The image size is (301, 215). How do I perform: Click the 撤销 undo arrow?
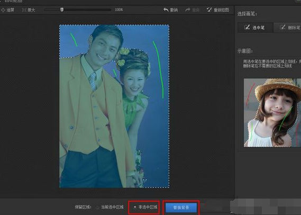point(166,10)
